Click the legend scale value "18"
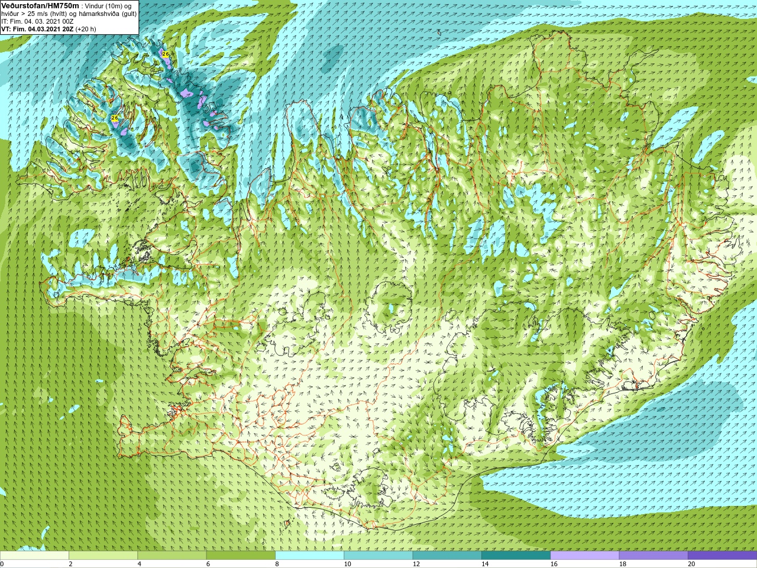This screenshot has height=568, width=757. [x=622, y=564]
